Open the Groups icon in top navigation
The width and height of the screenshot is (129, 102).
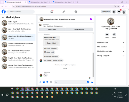click(76, 12)
